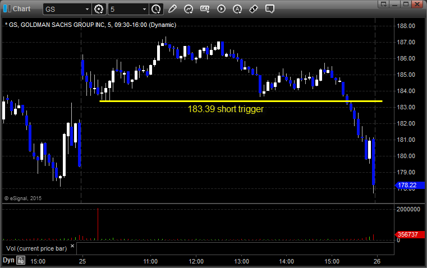427x268 pixels.
Task: Click the 180.00 price axis label
Action: click(x=406, y=156)
